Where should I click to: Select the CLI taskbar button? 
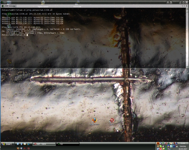(x=67, y=144)
